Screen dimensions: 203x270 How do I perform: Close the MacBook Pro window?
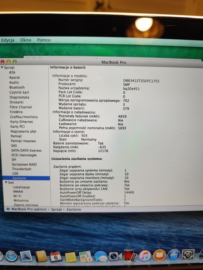[3, 62]
